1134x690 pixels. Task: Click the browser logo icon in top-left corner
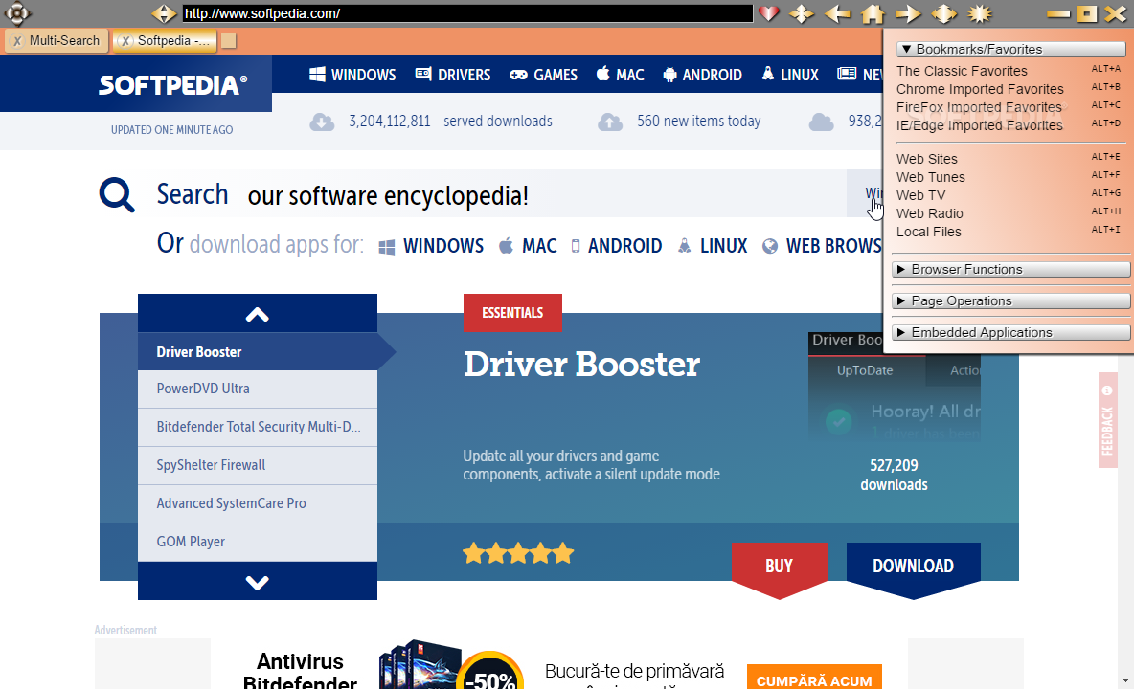[17, 13]
